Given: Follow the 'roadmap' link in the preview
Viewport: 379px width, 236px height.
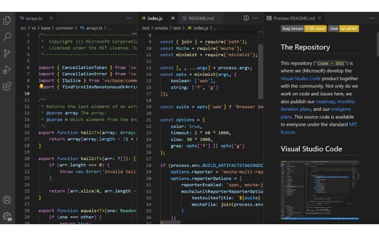Looking at the screenshot, I should pos(325,101).
